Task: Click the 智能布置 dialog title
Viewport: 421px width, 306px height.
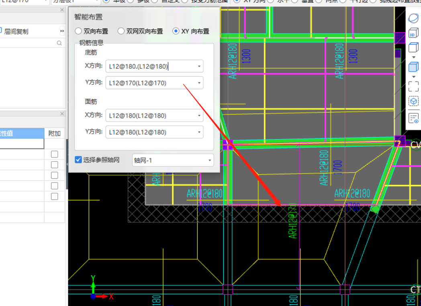Action: point(89,17)
